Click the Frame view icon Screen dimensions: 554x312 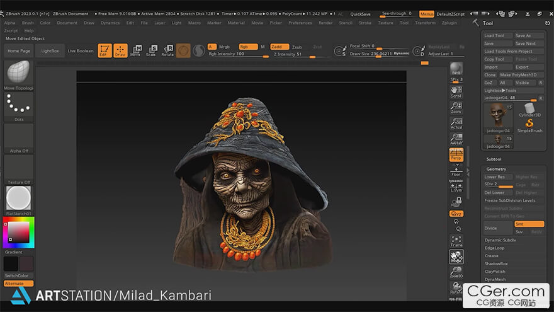456,241
